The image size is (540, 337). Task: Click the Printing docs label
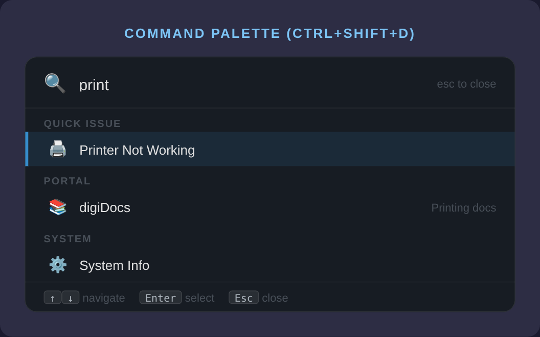pos(464,207)
